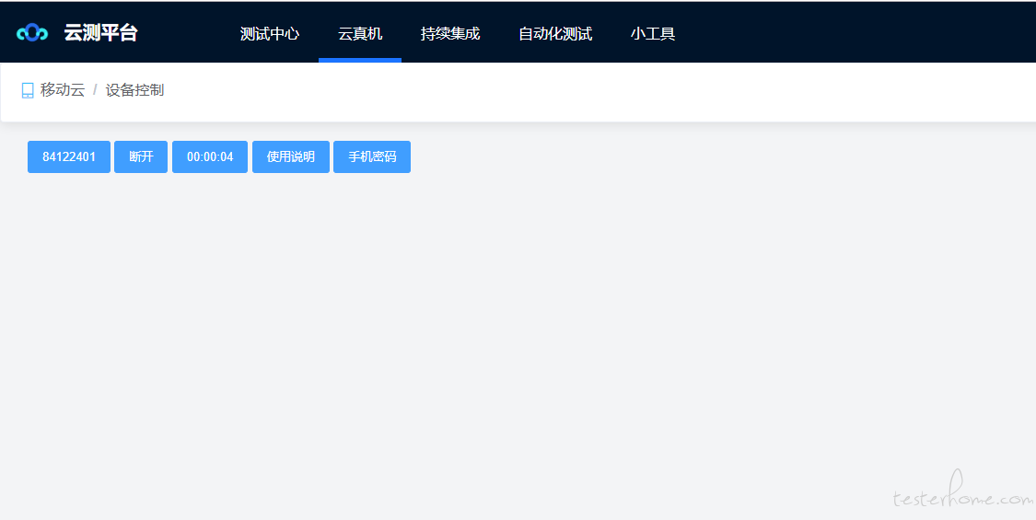This screenshot has height=520, width=1036.
Task: Click the 00:00:04 timer button
Action: [210, 156]
